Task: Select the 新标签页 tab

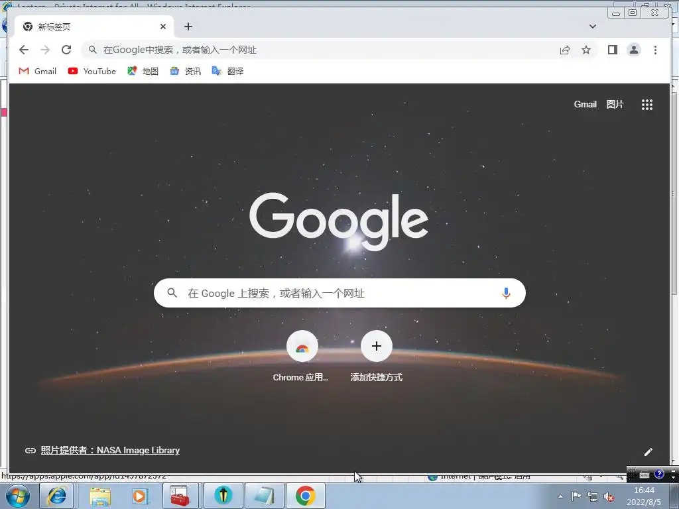Action: point(94,27)
